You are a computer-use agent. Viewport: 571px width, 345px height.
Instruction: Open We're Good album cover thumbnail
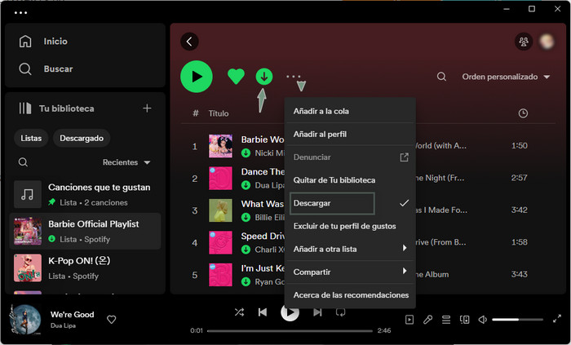point(24,319)
